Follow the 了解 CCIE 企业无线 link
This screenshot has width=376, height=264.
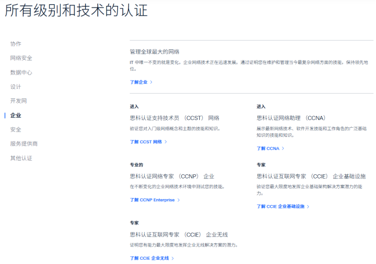tap(149, 258)
